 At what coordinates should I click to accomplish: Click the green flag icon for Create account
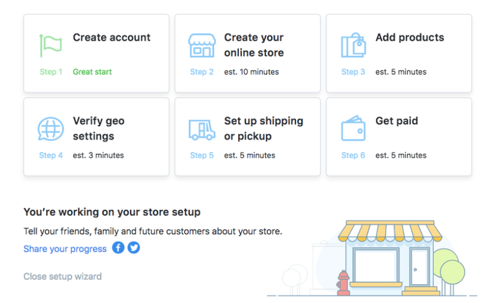pos(51,46)
